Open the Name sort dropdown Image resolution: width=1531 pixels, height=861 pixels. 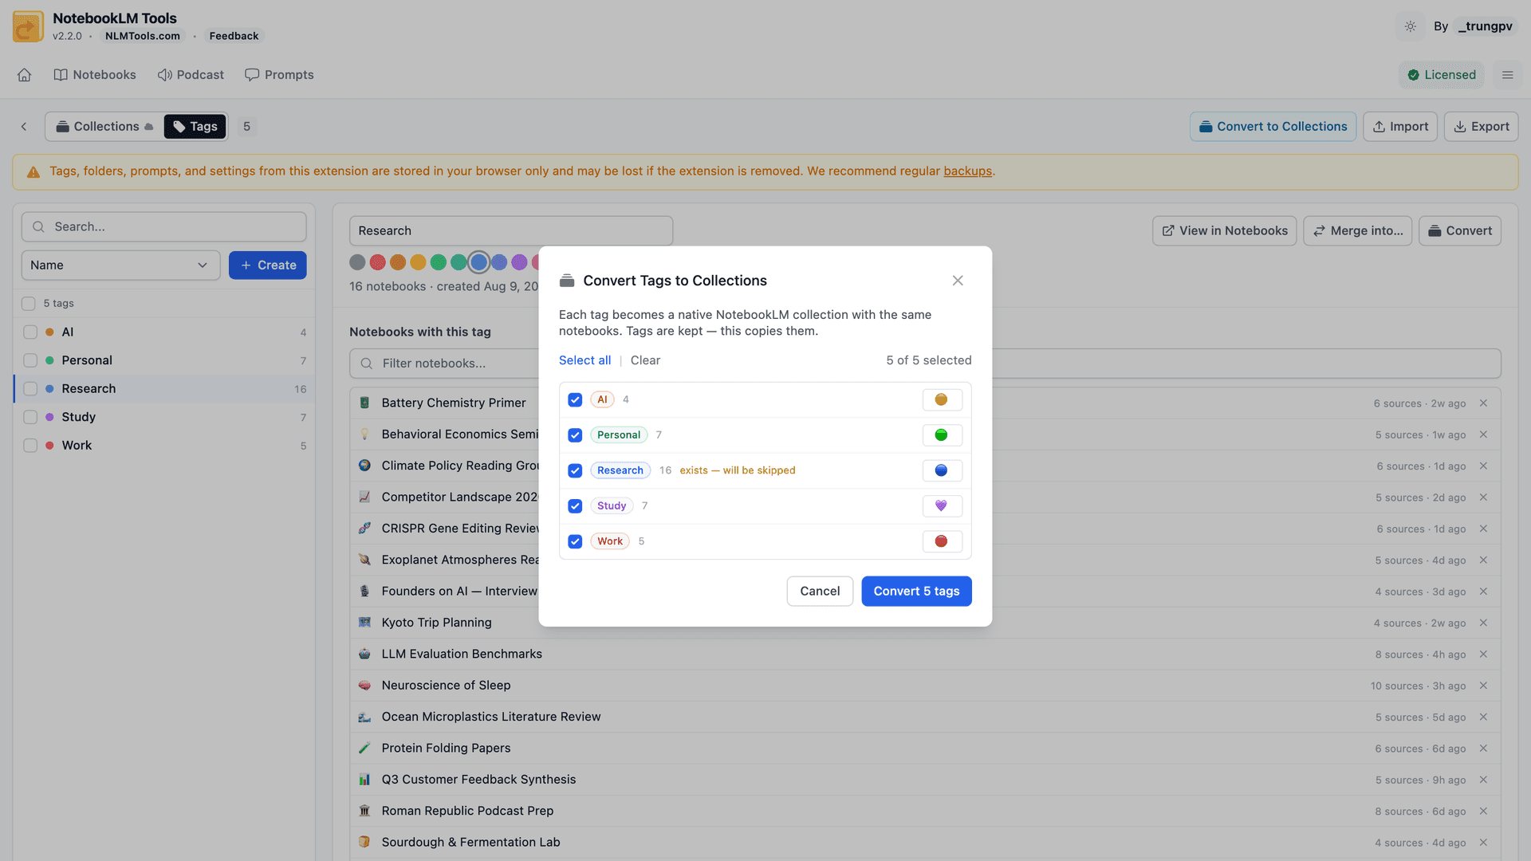point(120,265)
